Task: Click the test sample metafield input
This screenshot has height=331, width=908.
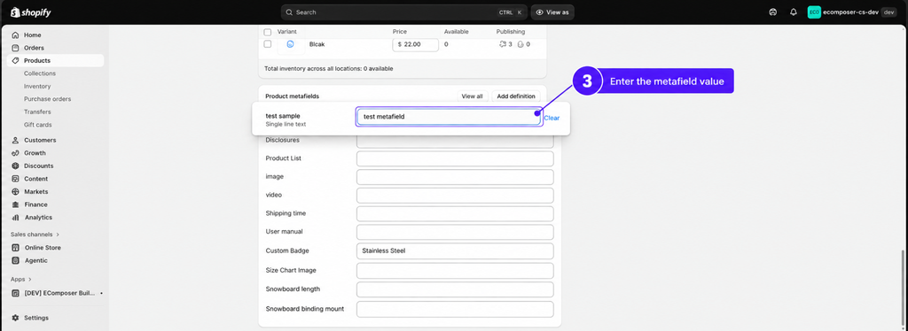Action: point(449,117)
